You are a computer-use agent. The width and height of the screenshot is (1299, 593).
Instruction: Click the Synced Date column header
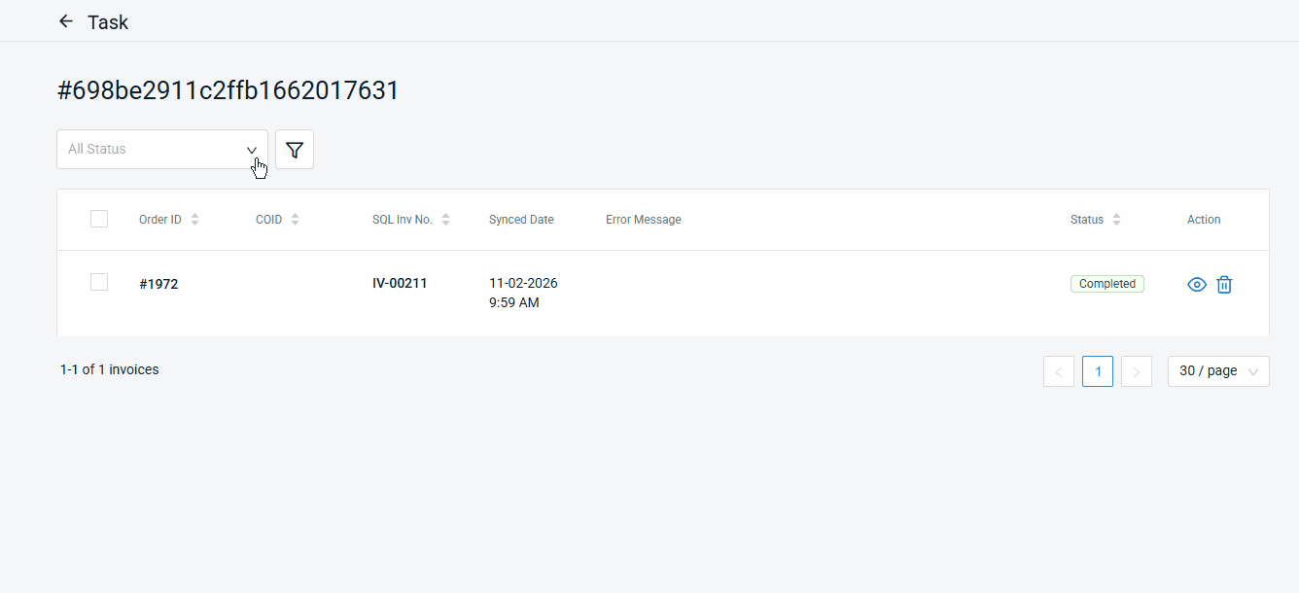pyautogui.click(x=521, y=220)
